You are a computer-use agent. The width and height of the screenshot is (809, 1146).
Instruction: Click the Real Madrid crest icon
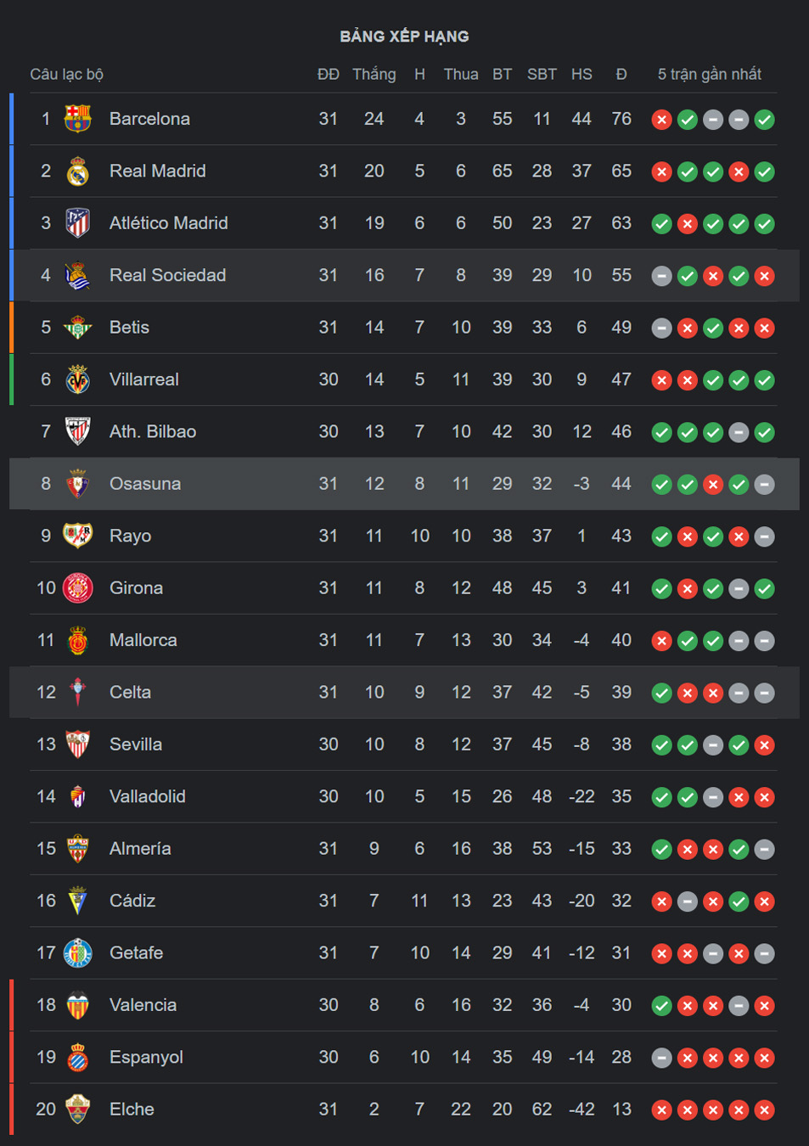click(77, 171)
